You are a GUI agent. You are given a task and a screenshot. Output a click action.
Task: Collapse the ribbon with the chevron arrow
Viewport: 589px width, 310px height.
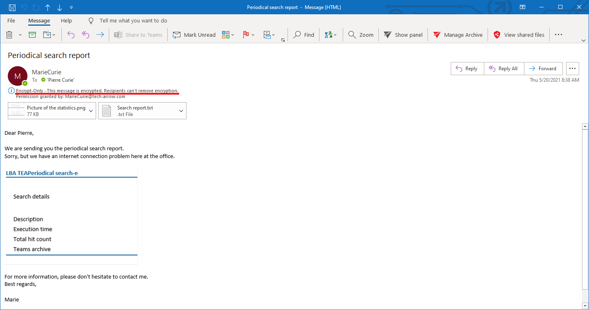(x=584, y=40)
